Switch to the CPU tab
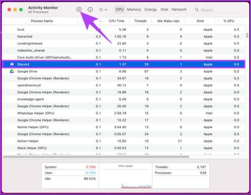251x195 pixels. (x=119, y=9)
